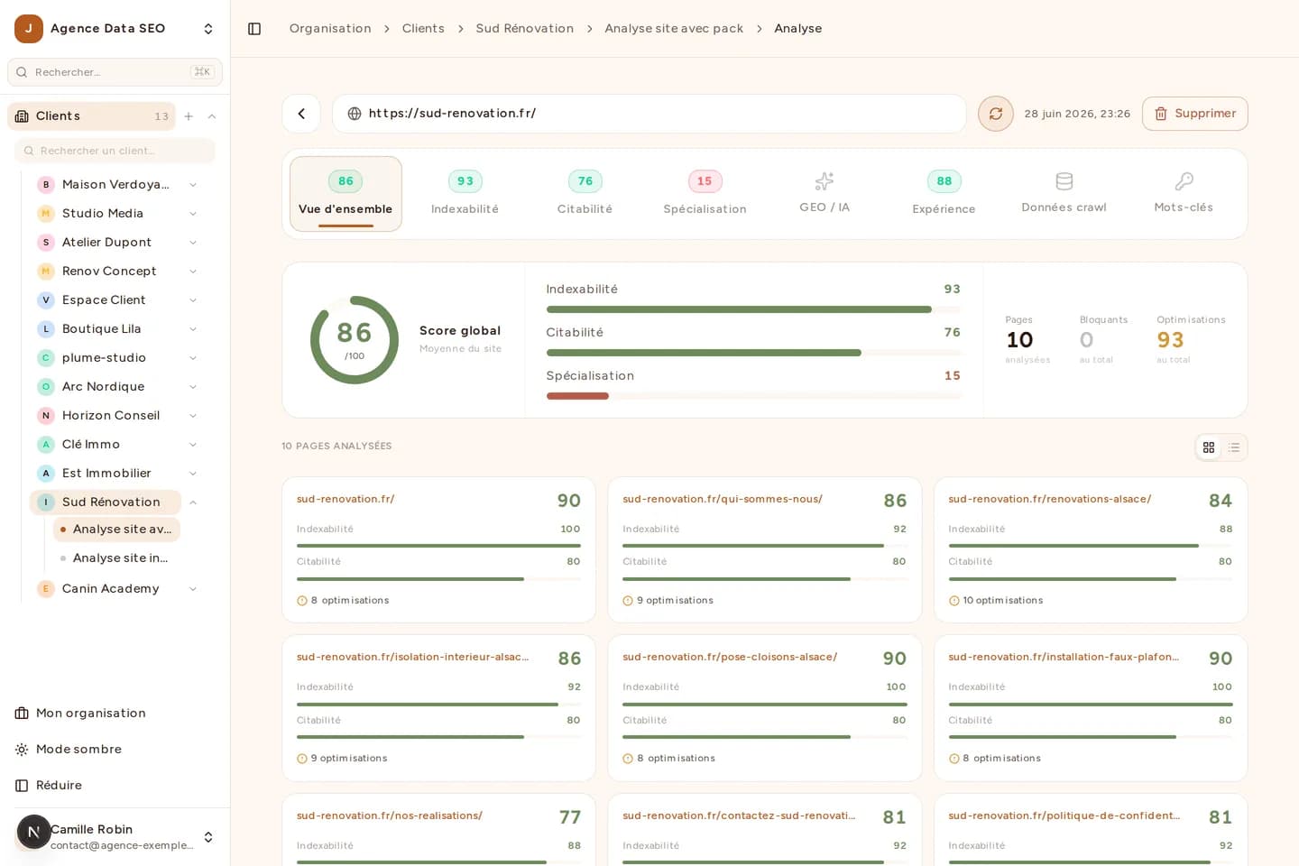
Task: Open user account menu chevrons
Action: pyautogui.click(x=208, y=837)
